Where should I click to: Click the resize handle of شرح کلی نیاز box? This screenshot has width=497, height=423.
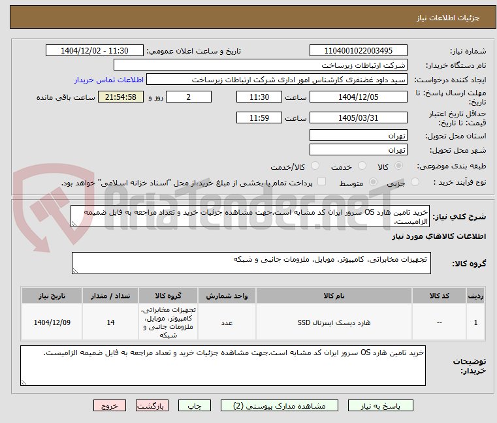coord(74,224)
